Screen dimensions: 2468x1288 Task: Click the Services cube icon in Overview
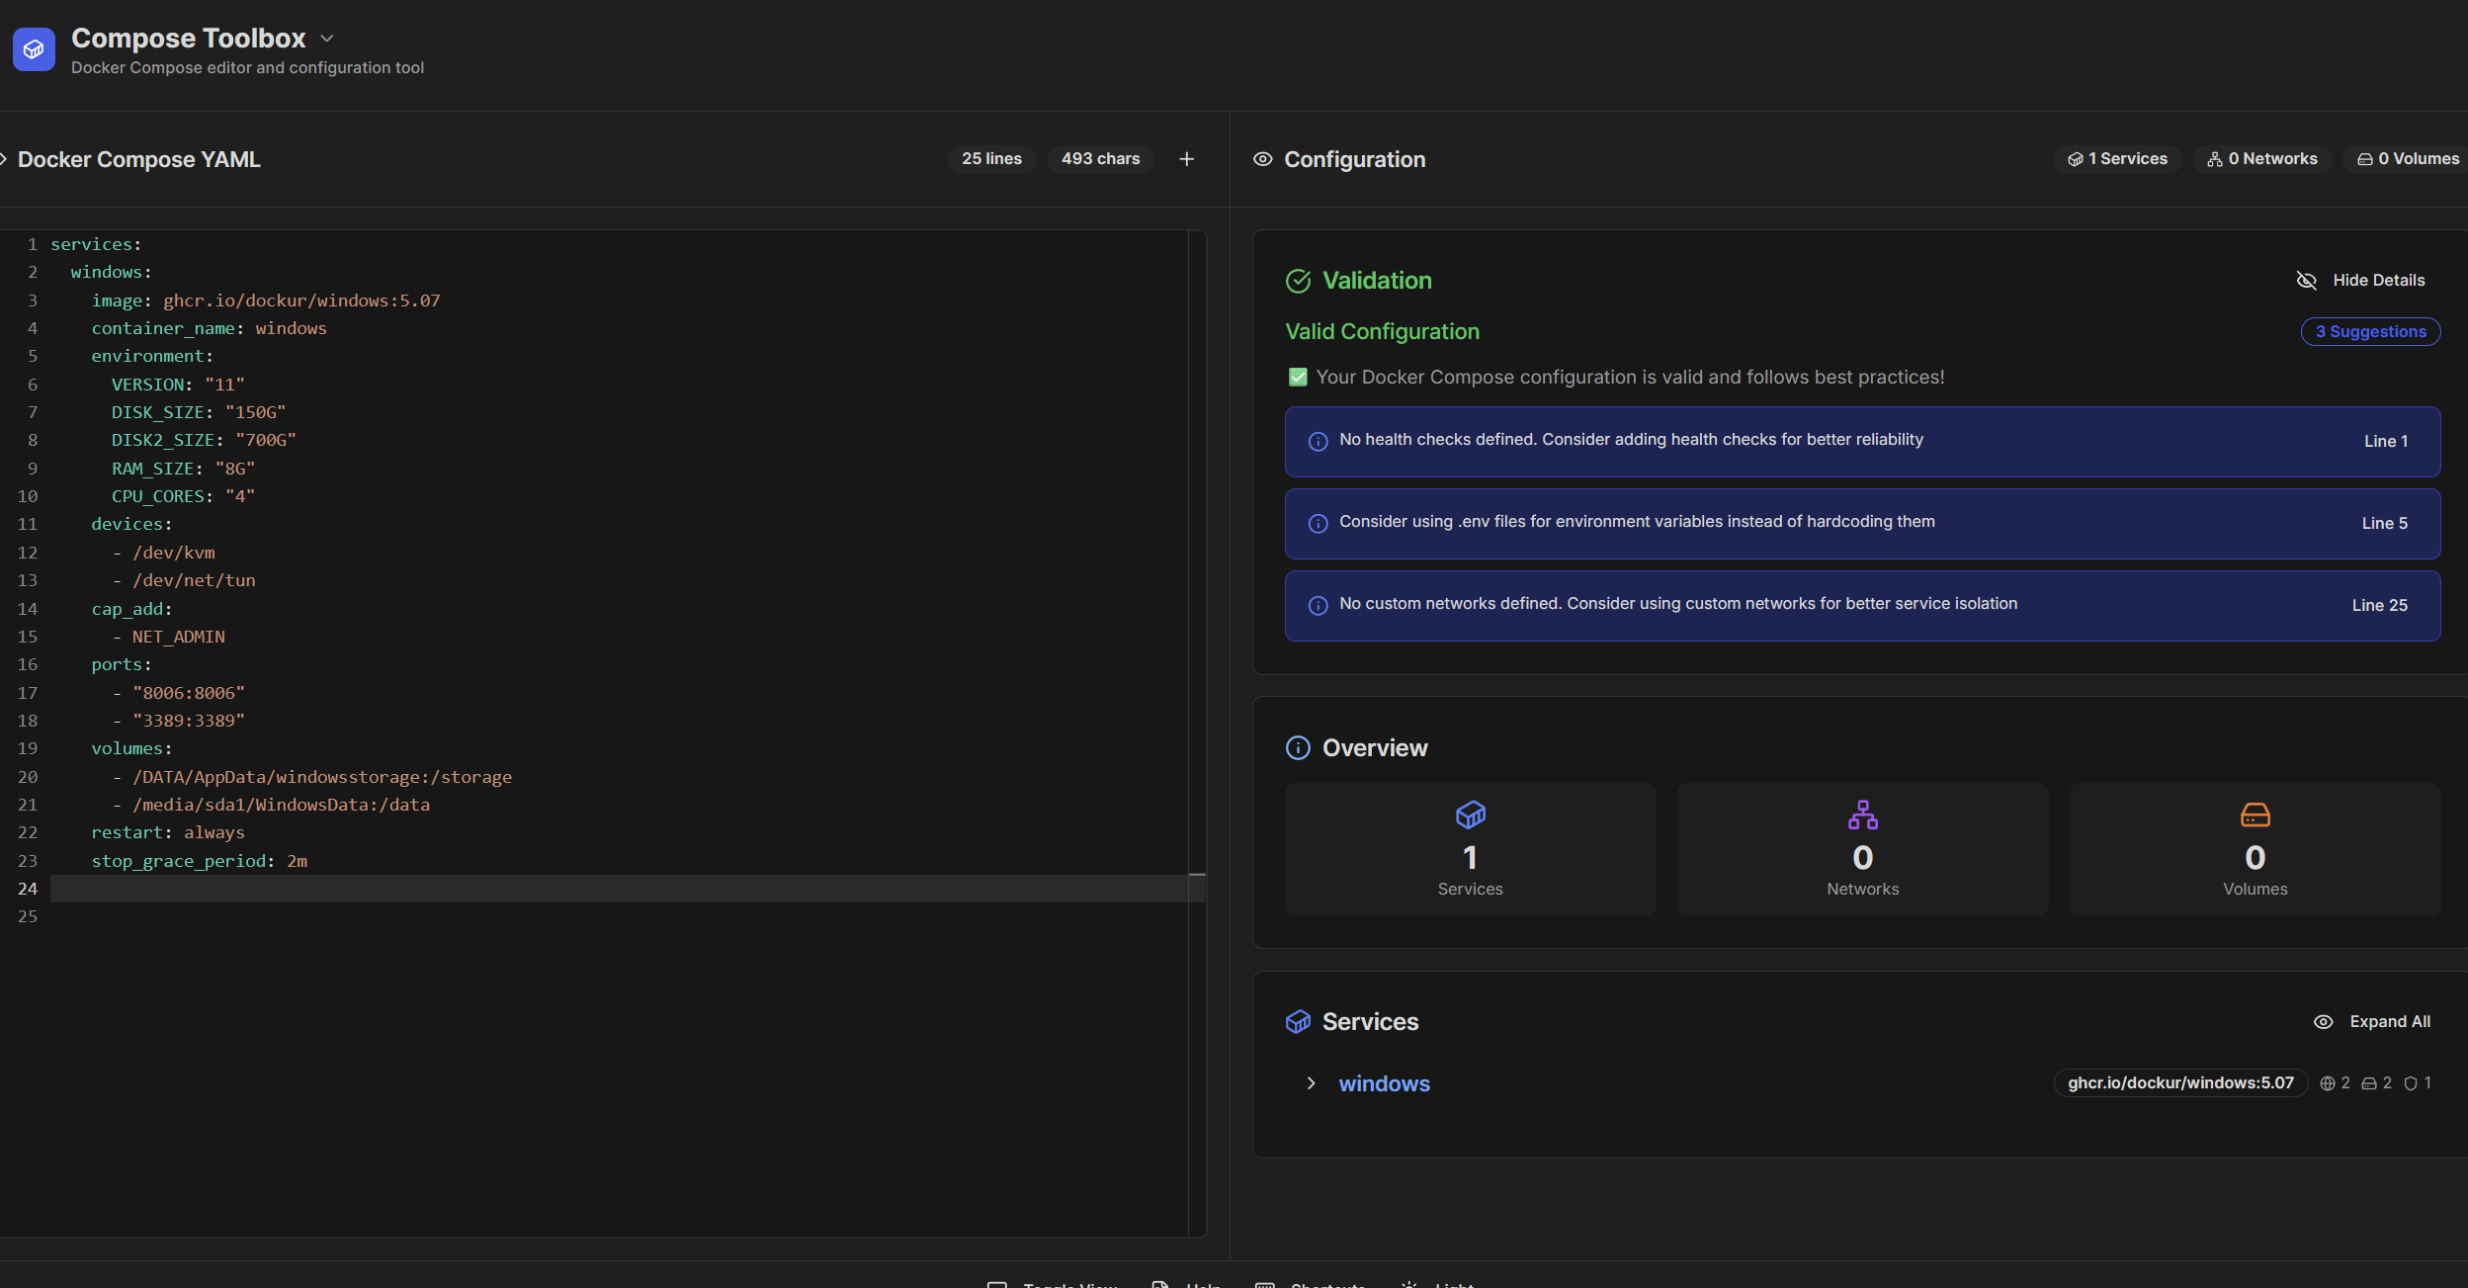point(1470,816)
